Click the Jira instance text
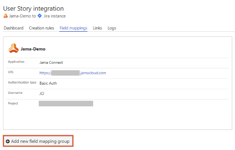235x150 pixels. tap(55, 16)
